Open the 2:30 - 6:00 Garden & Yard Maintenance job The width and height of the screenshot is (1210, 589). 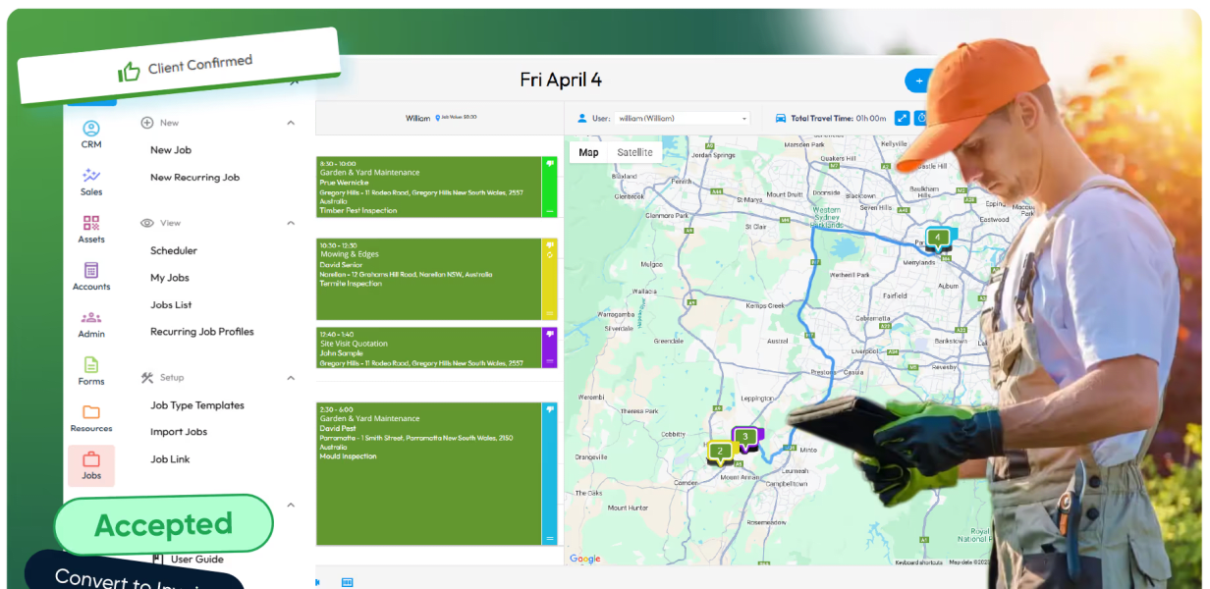tap(429, 473)
